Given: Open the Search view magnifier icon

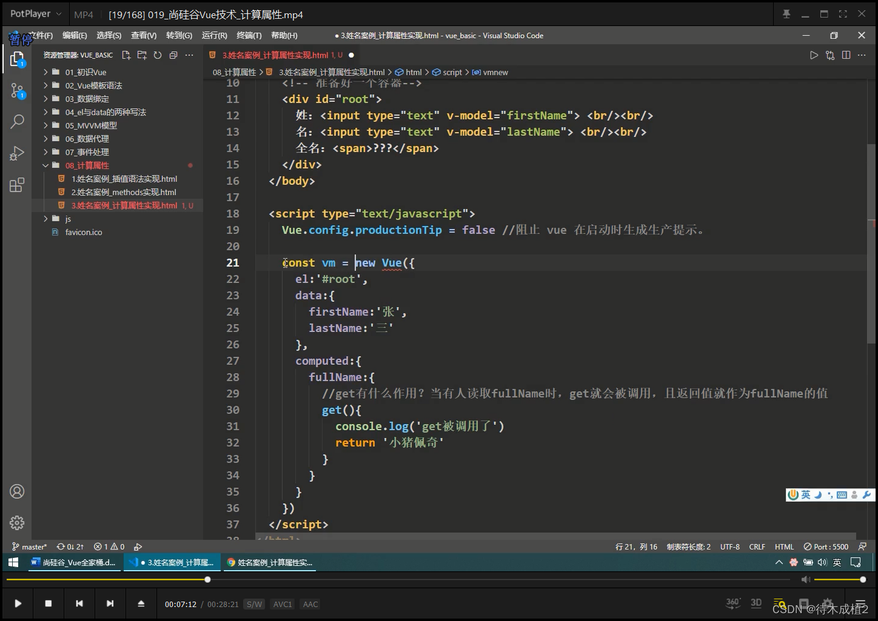Looking at the screenshot, I should click(x=17, y=122).
